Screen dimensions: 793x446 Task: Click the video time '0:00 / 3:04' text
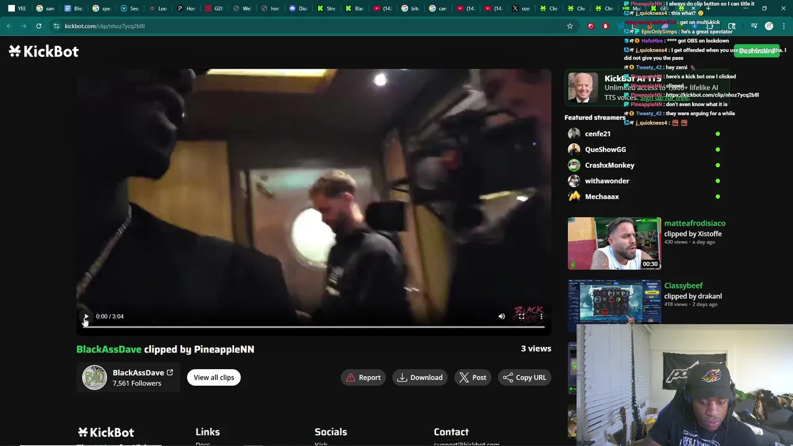pos(110,317)
